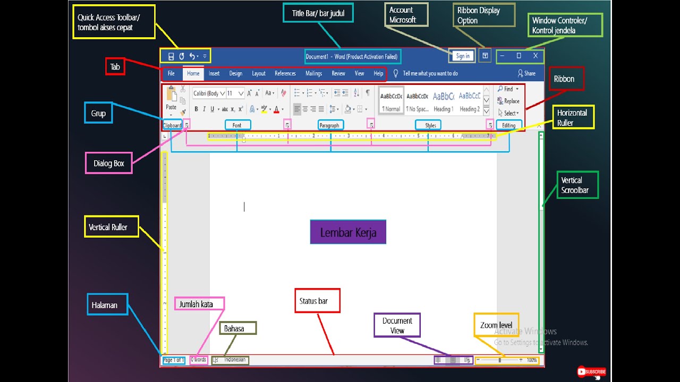Screen dimensions: 680x382
Task: Switch to the Insert tab
Action: click(x=214, y=74)
